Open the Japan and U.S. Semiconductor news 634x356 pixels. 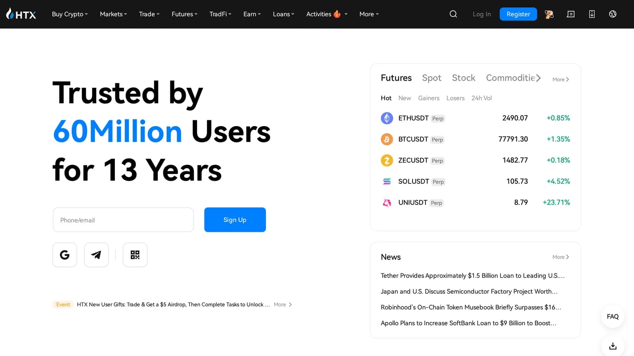point(469,292)
